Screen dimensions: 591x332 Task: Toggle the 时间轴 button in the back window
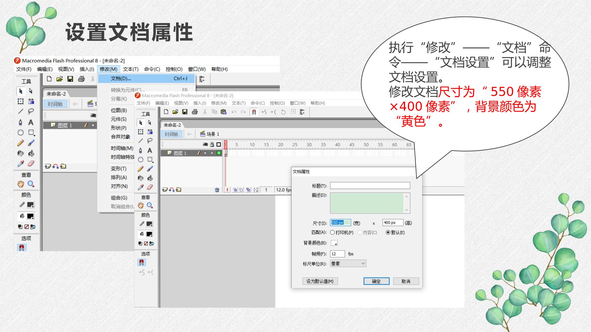[x=55, y=104]
